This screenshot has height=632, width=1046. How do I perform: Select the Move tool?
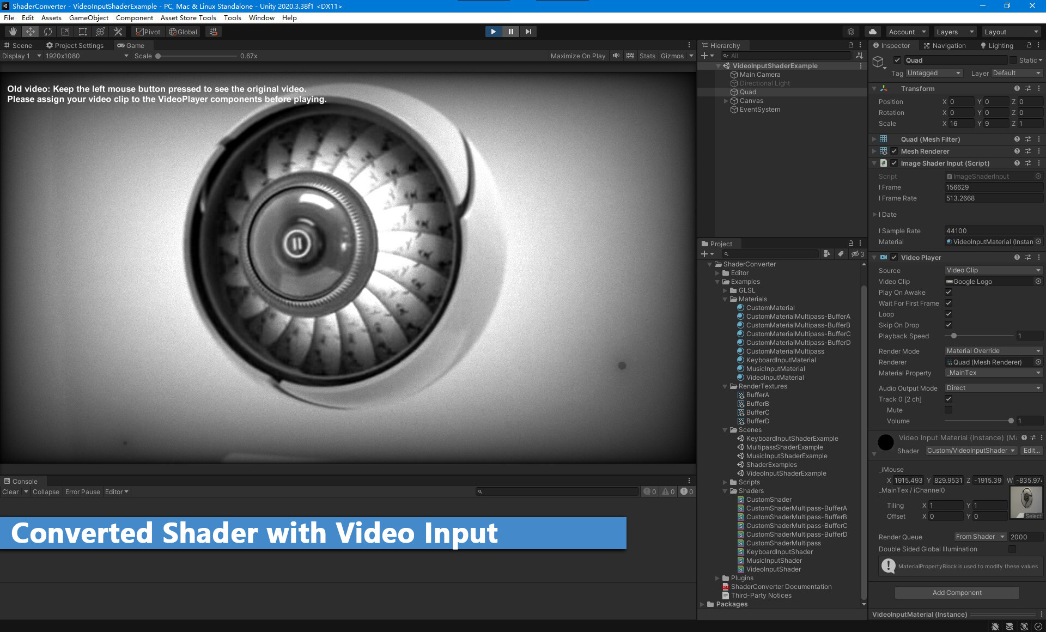pos(31,32)
